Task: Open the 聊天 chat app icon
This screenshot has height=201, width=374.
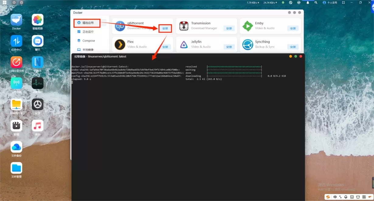Action: (38, 41)
